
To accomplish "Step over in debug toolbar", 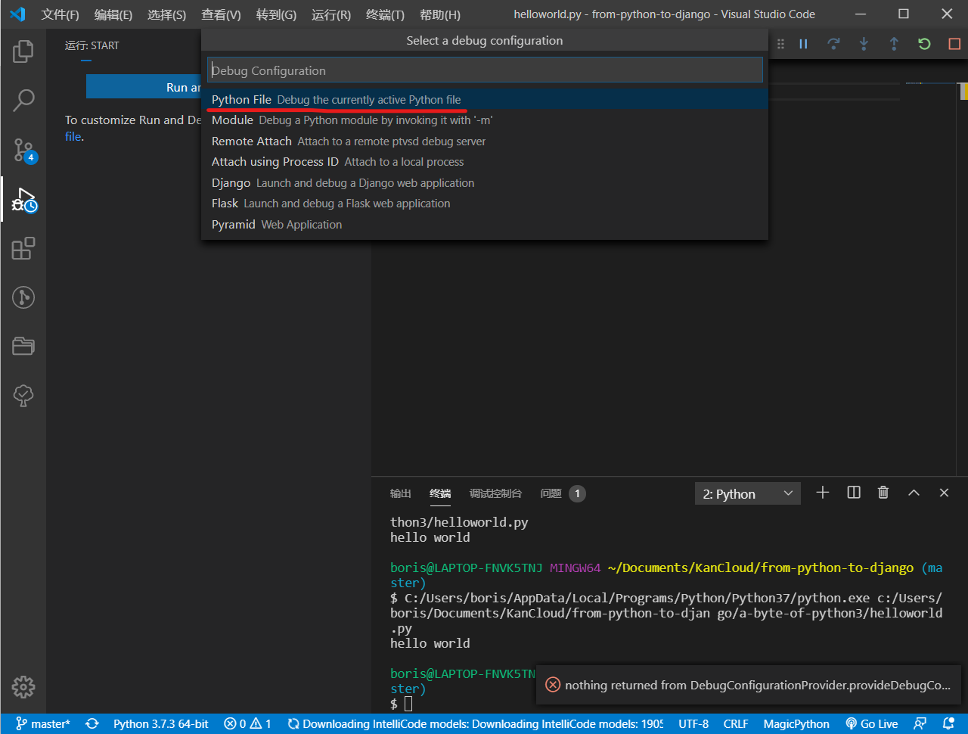I will point(833,44).
